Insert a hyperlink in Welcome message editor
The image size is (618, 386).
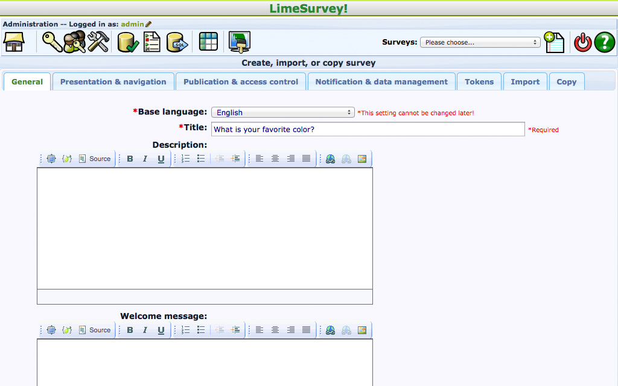tap(331, 330)
